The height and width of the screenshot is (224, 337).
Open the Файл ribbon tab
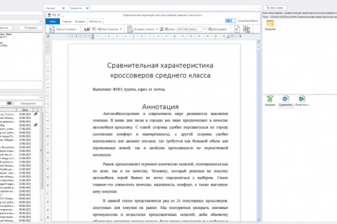point(52,21)
